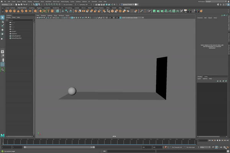
Task: Open the Type text tool shelf icon
Action: click(48, 11)
